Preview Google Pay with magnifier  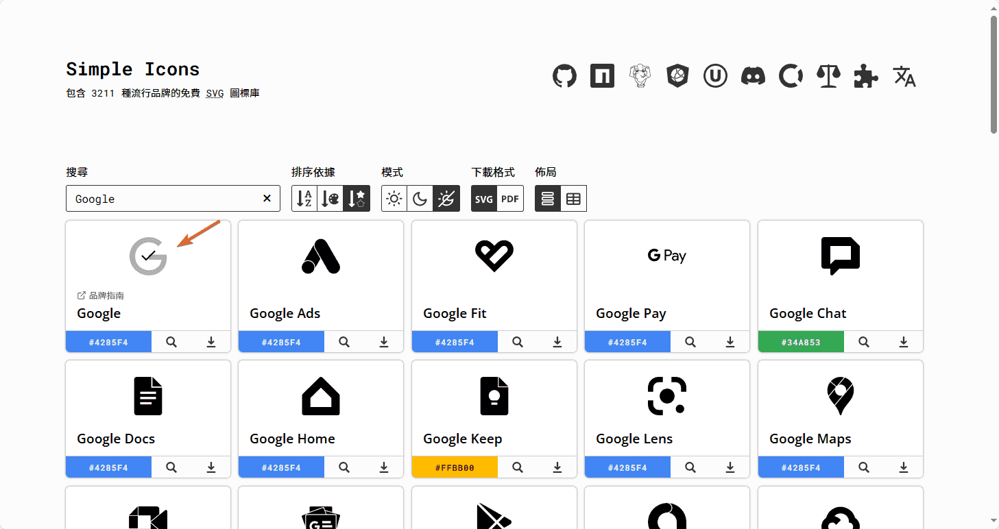(690, 342)
